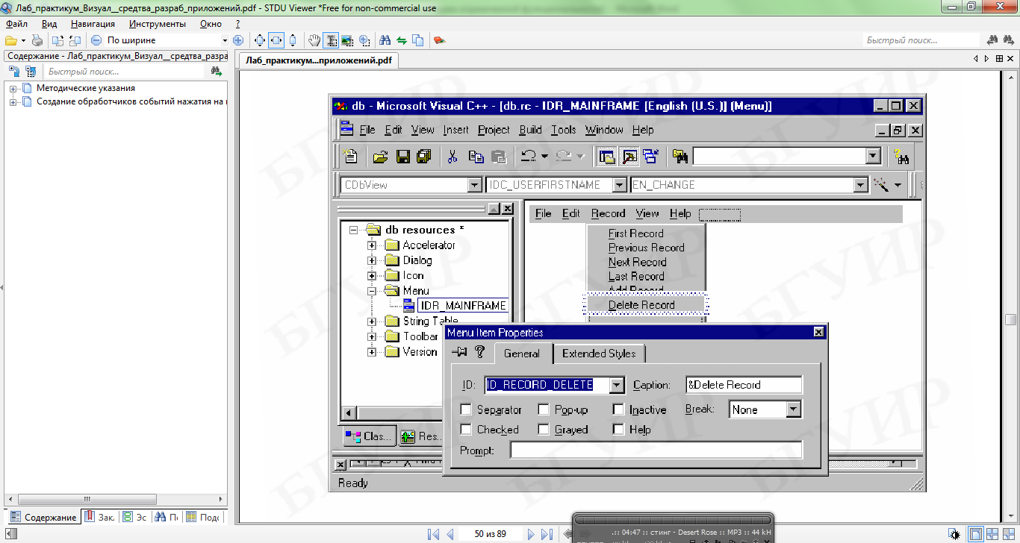This screenshot has width=1020, height=543.
Task: Tick the Inactive checkbox
Action: 618,409
